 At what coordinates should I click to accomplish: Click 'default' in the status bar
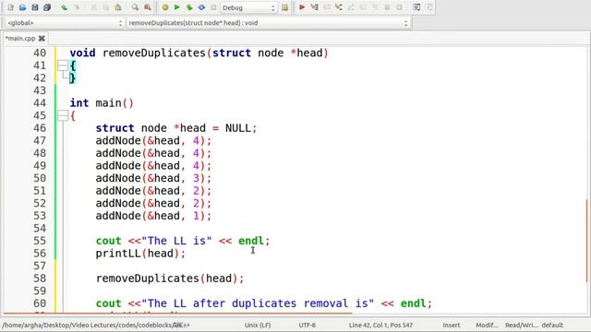tap(552, 325)
